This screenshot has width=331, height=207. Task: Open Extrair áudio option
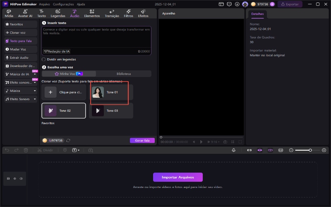pyautogui.click(x=21, y=58)
